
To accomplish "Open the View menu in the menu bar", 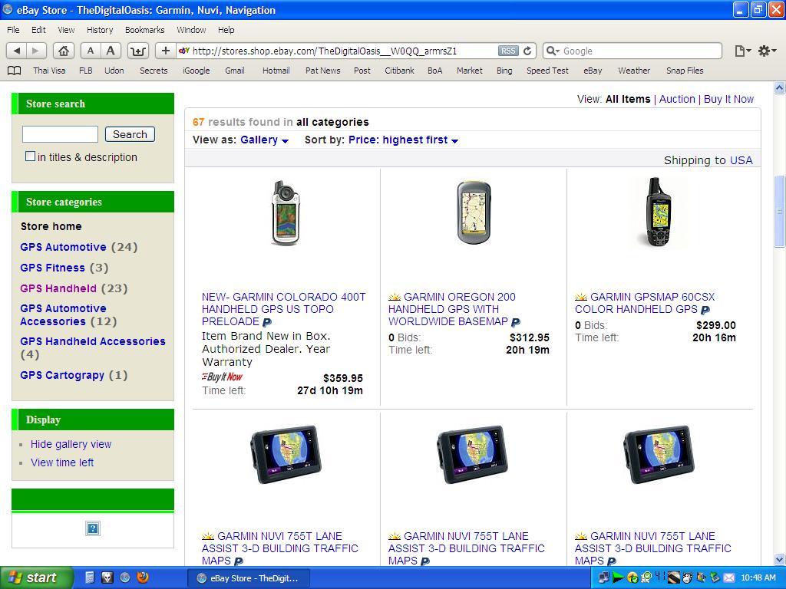I will click(66, 30).
